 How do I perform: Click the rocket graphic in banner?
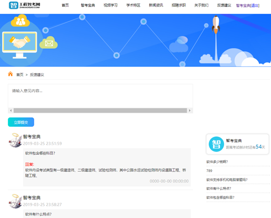216,24
